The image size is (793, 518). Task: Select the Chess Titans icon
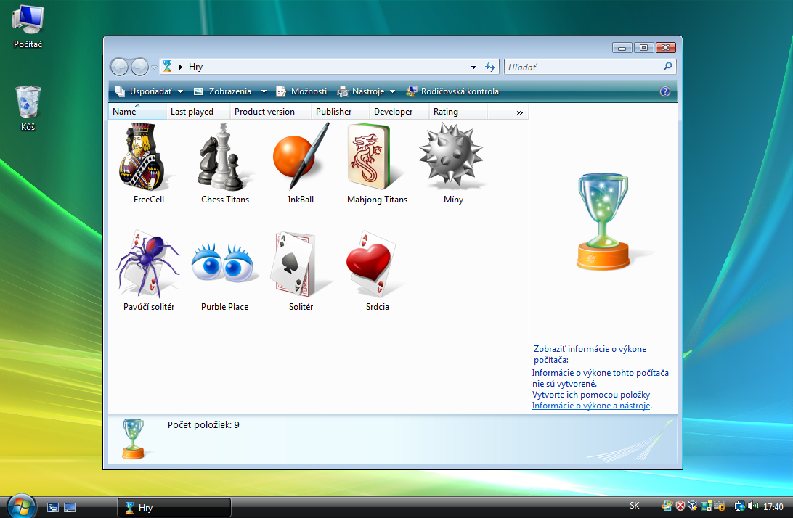(x=224, y=157)
